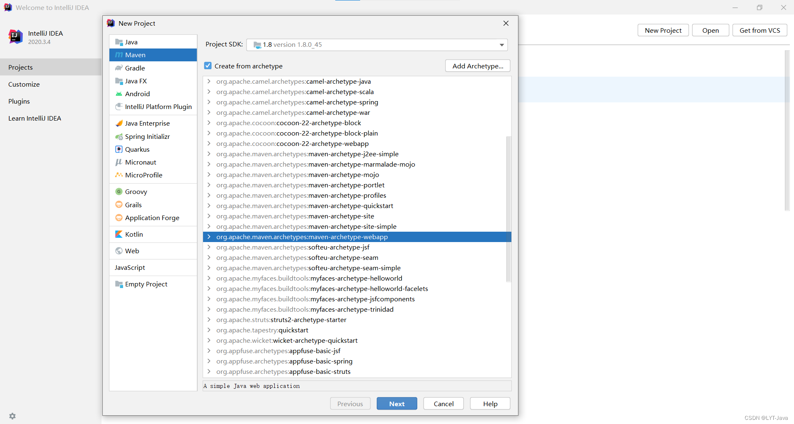Open Projects tab in Welcome sidebar

pyautogui.click(x=51, y=67)
